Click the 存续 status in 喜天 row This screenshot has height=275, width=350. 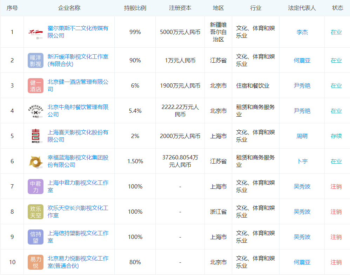pos(336,136)
